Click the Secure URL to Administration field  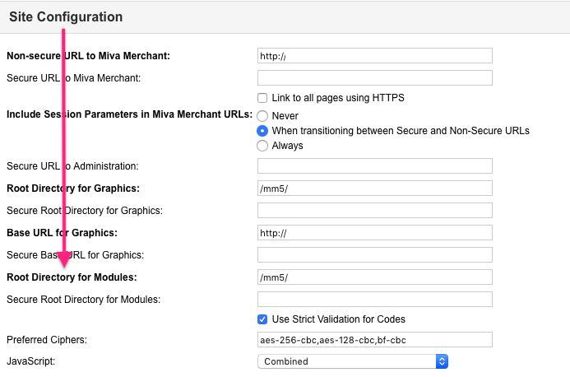click(375, 166)
